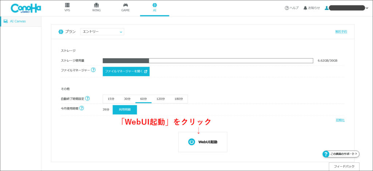This screenshot has width=373, height=171.
Task: Switch to the WING tab
Action: coord(96,7)
